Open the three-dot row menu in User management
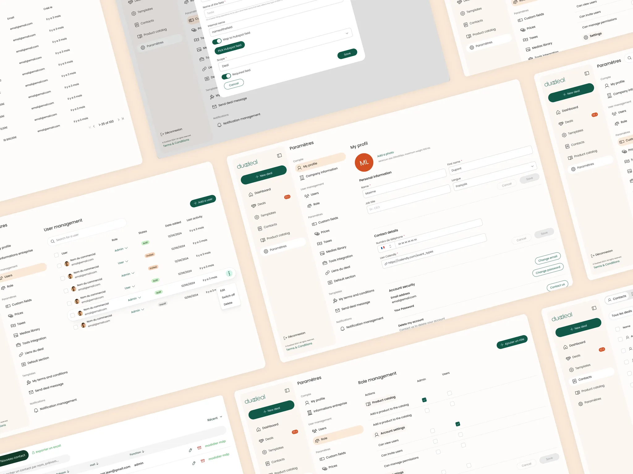Screen dimensions: 633x474 pyautogui.click(x=229, y=273)
